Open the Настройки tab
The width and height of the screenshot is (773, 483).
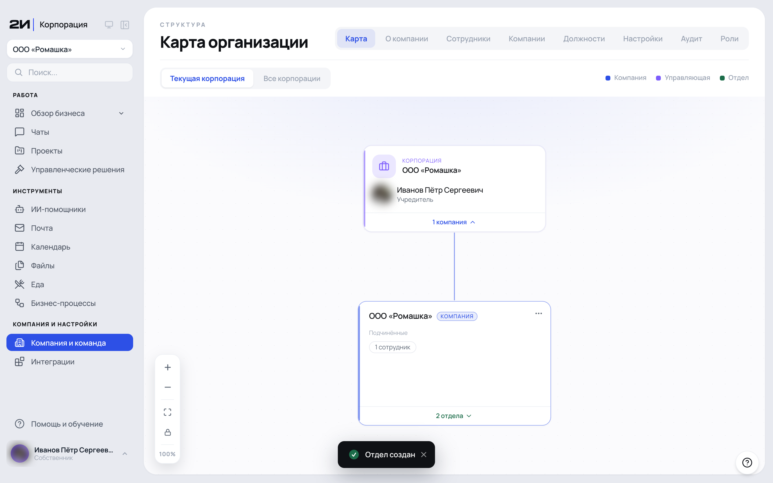click(643, 39)
